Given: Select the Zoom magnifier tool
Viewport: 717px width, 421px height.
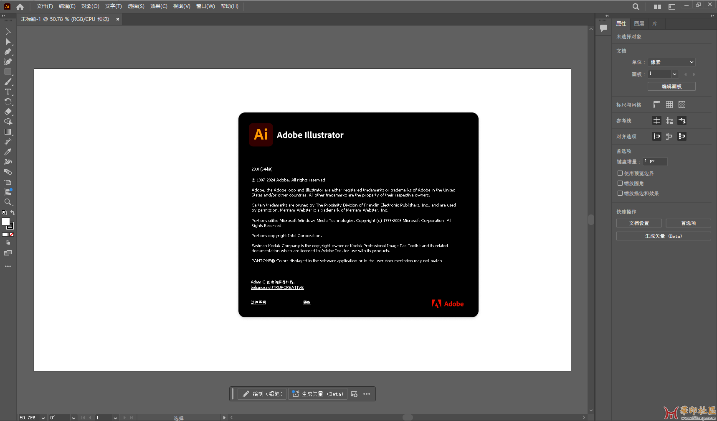Looking at the screenshot, I should click(8, 202).
